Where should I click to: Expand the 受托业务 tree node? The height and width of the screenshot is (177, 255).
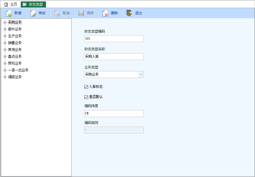tap(5, 63)
